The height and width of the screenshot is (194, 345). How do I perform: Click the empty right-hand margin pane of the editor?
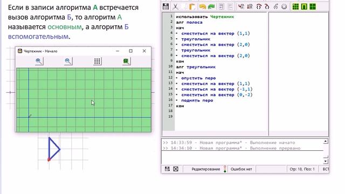click(299, 74)
